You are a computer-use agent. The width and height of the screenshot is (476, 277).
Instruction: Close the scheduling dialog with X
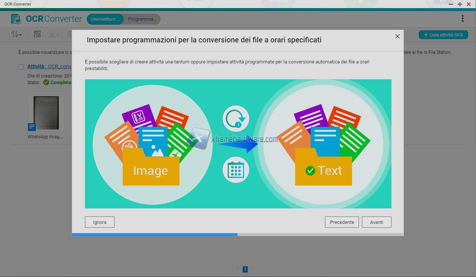tap(397, 36)
